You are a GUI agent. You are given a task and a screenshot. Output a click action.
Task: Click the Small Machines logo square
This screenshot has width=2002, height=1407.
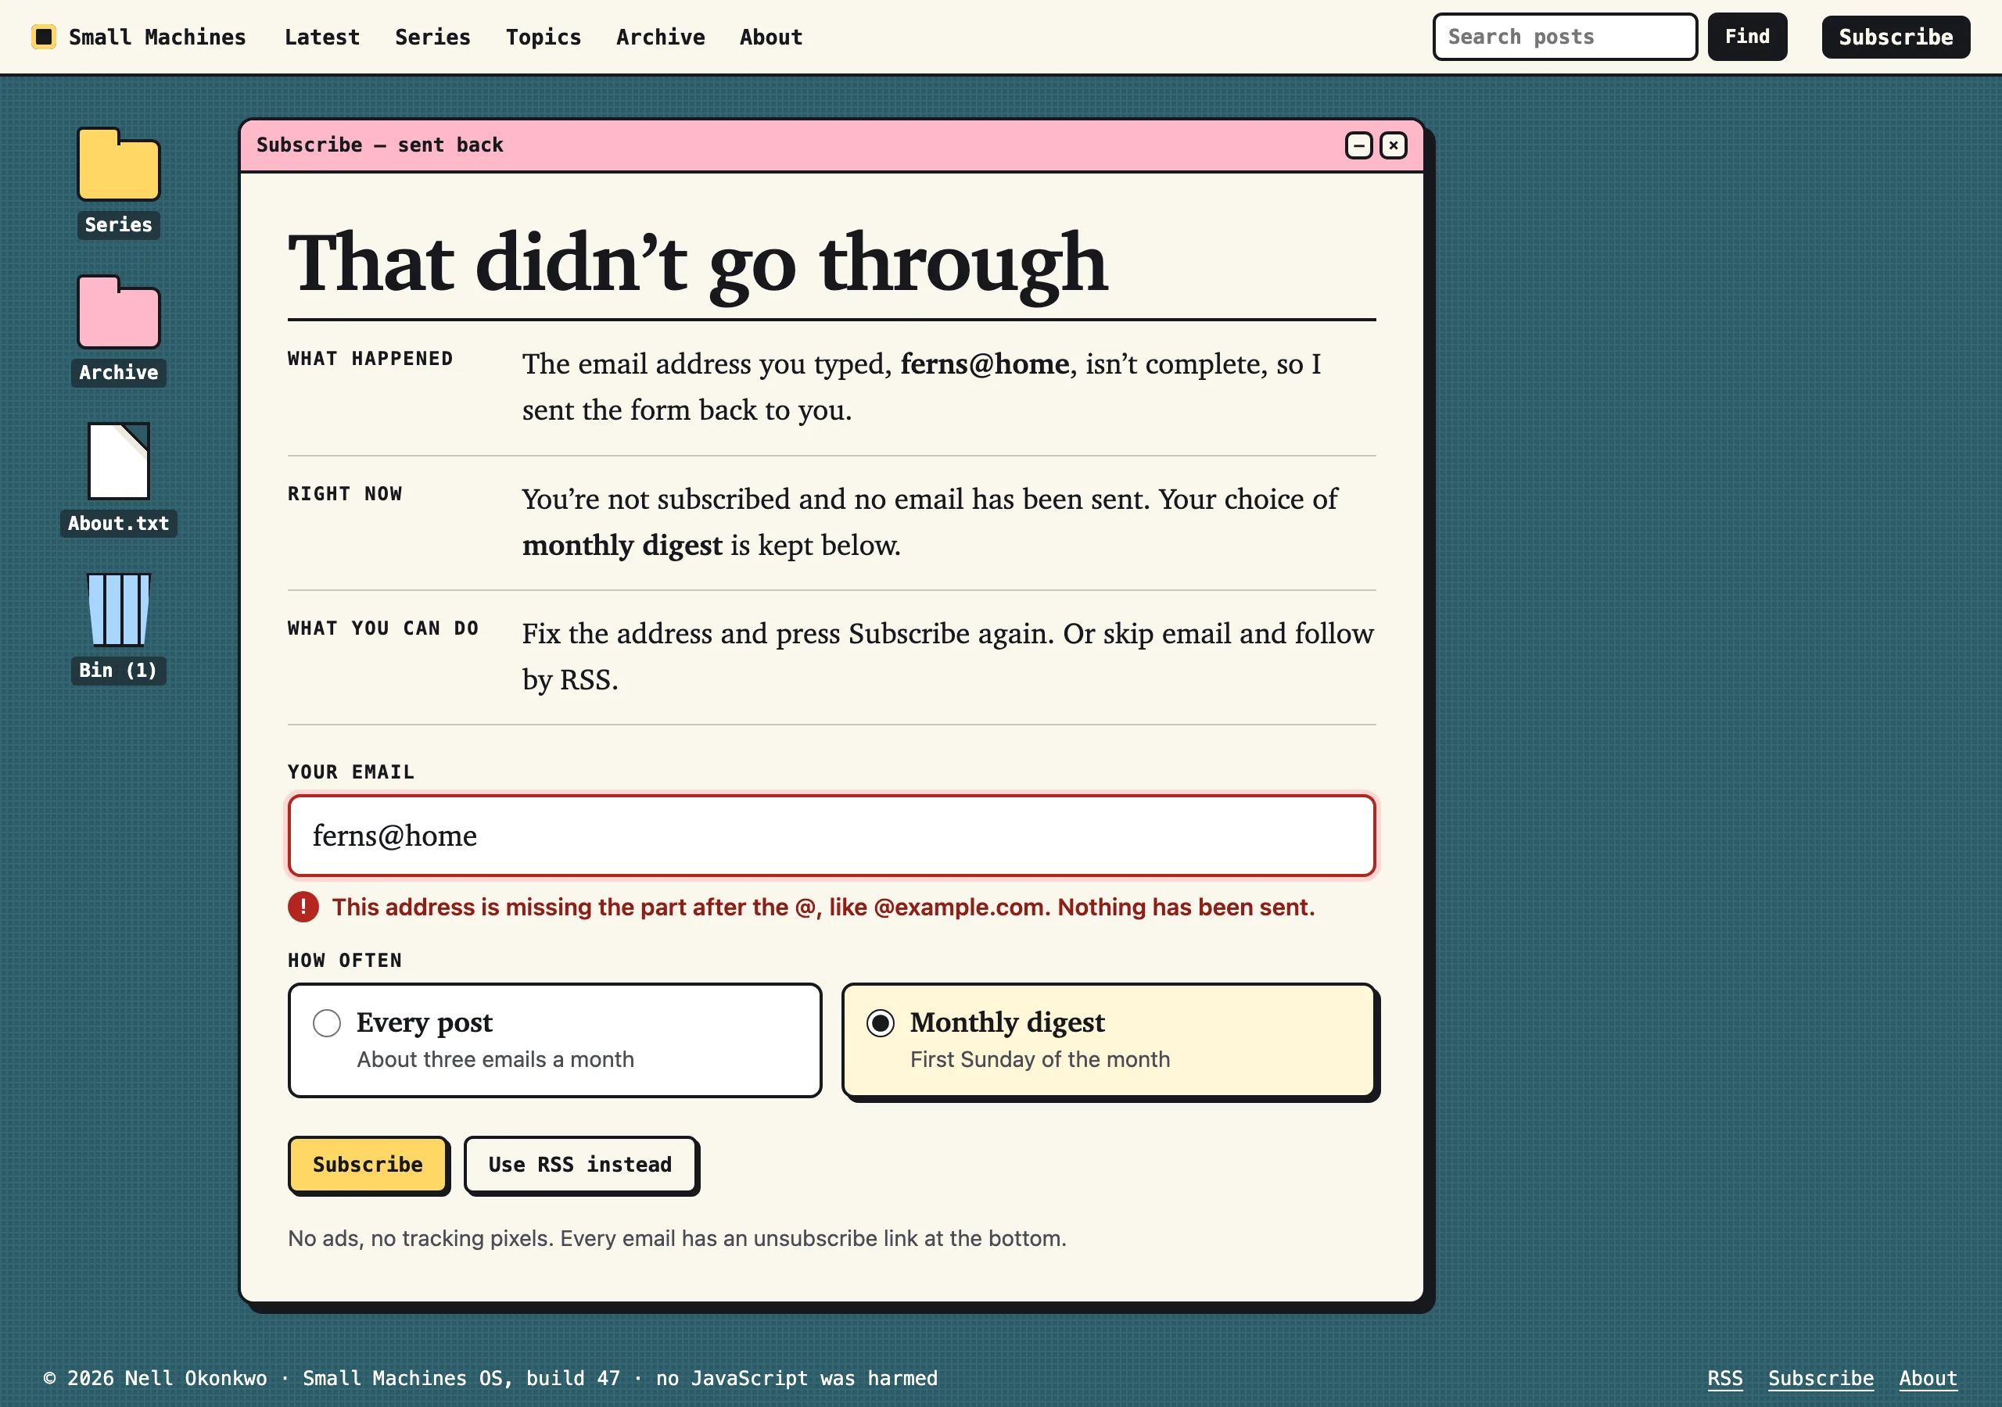[x=44, y=37]
